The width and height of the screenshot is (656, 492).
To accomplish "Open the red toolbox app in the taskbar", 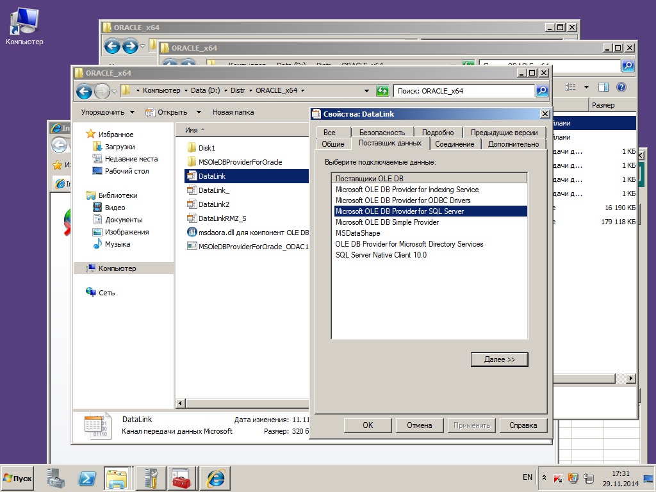I will (x=181, y=478).
